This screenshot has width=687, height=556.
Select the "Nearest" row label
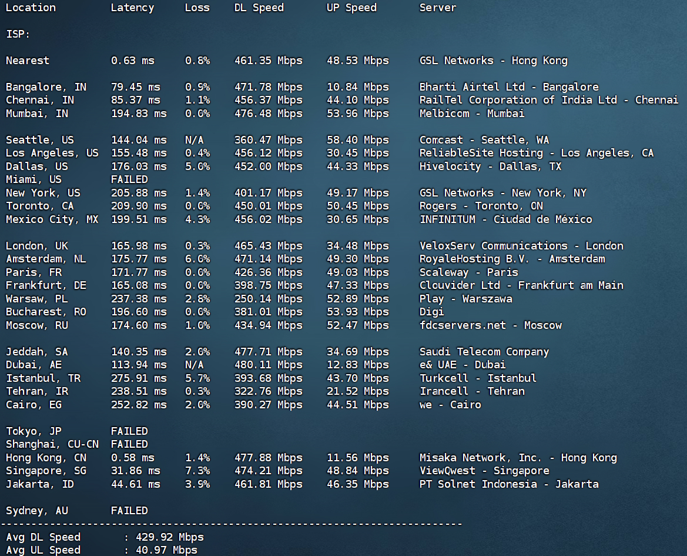coord(27,61)
